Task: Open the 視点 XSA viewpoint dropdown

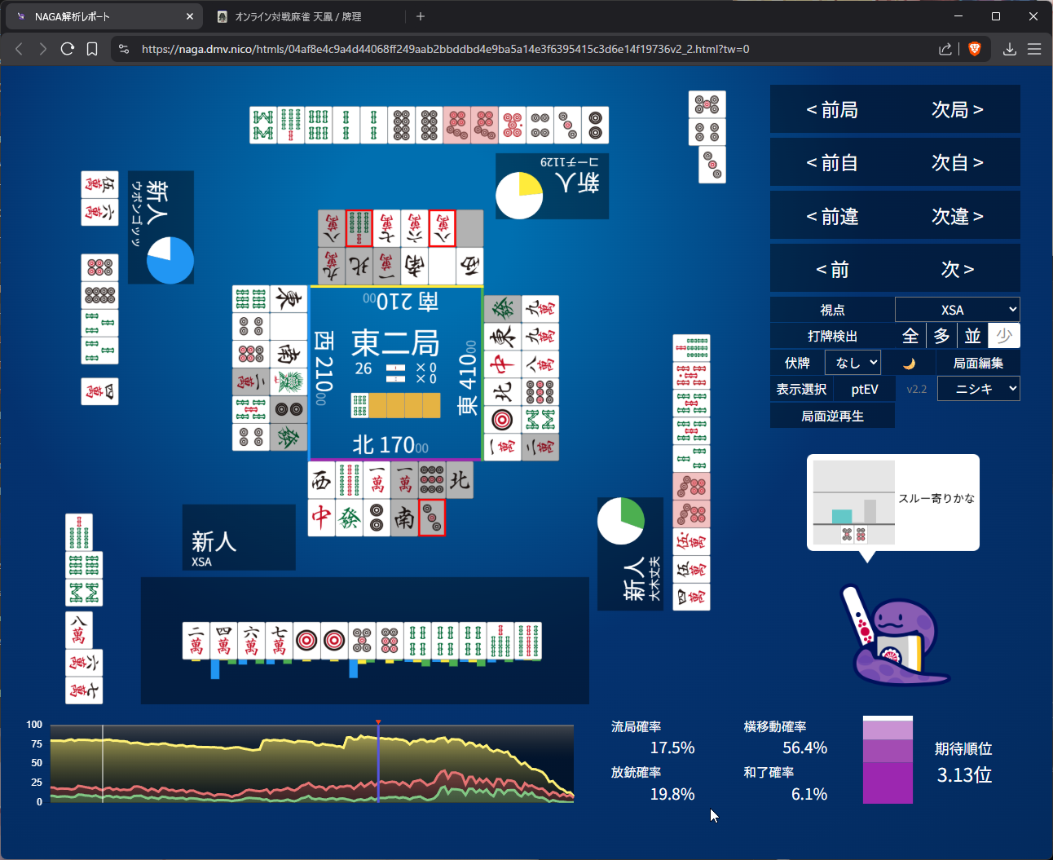Action: [x=957, y=310]
